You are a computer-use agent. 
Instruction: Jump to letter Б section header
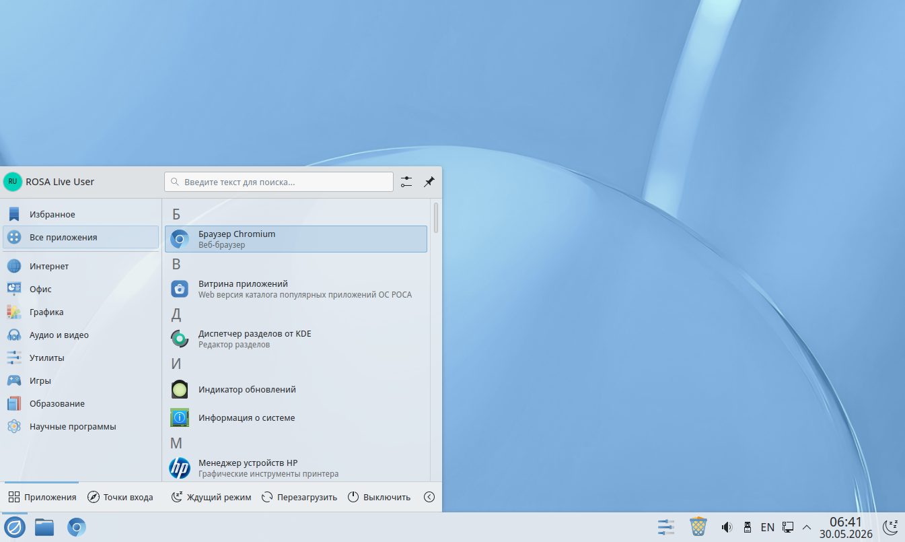tap(176, 214)
